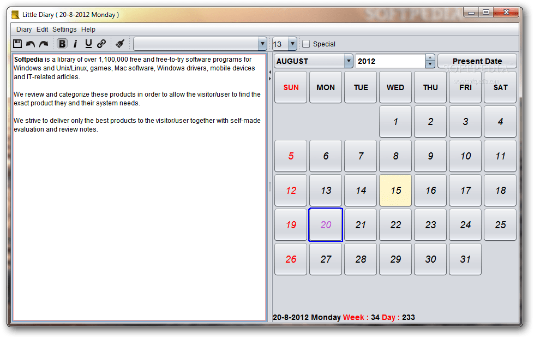
Task: Choose day 29 in calendar
Action: pos(395,259)
